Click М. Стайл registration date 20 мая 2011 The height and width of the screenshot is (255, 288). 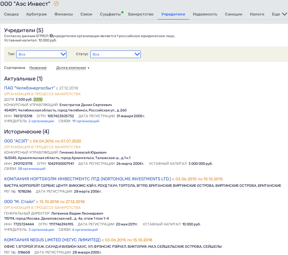(x=127, y=224)
